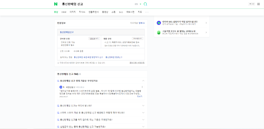Click the 구비서류 보기 button
264x129 pixels.
pyautogui.click(x=138, y=39)
